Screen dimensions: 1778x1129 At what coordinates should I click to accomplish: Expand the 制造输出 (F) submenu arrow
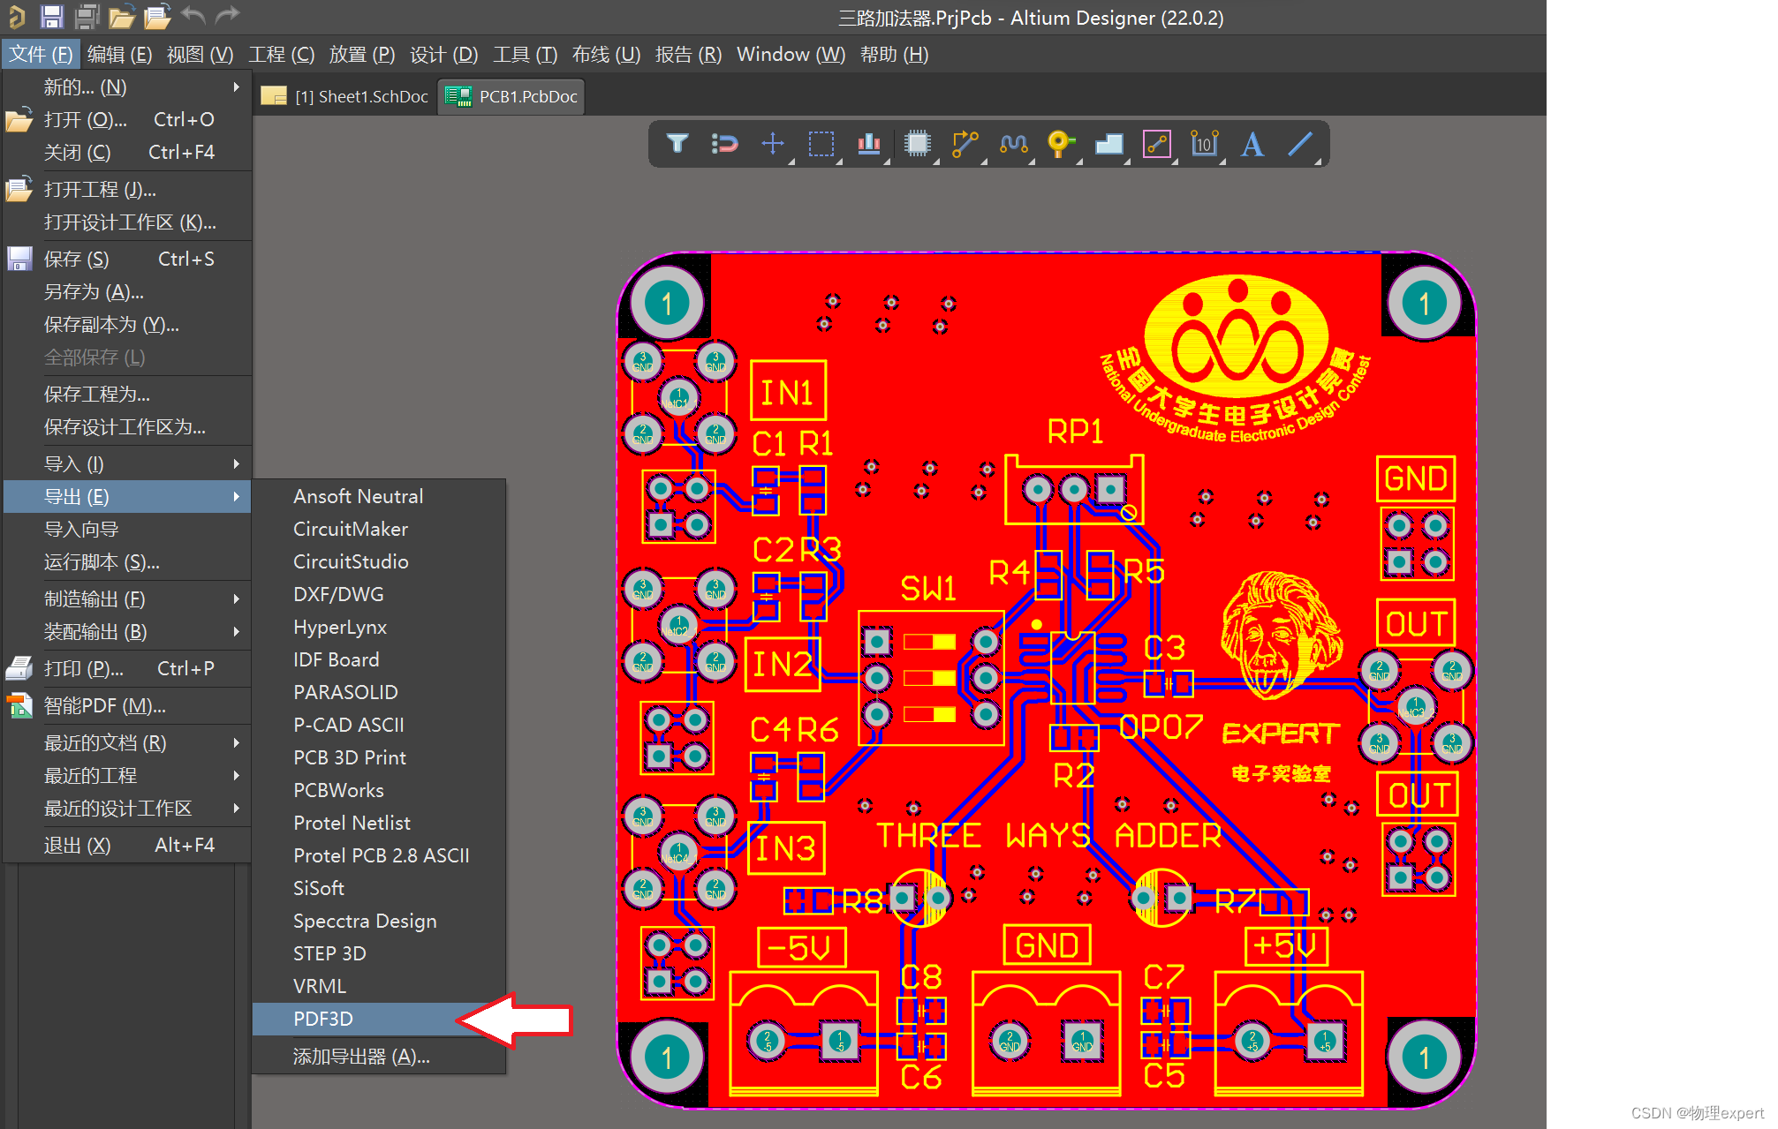tap(236, 598)
